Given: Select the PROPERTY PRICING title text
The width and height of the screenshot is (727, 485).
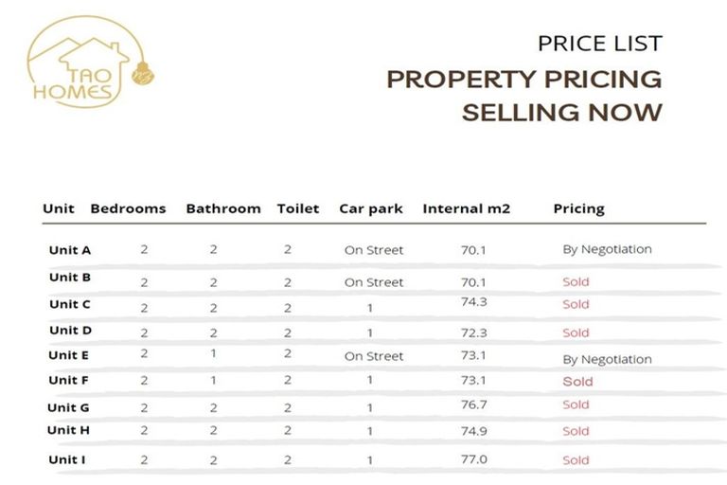Looking at the screenshot, I should [x=523, y=79].
